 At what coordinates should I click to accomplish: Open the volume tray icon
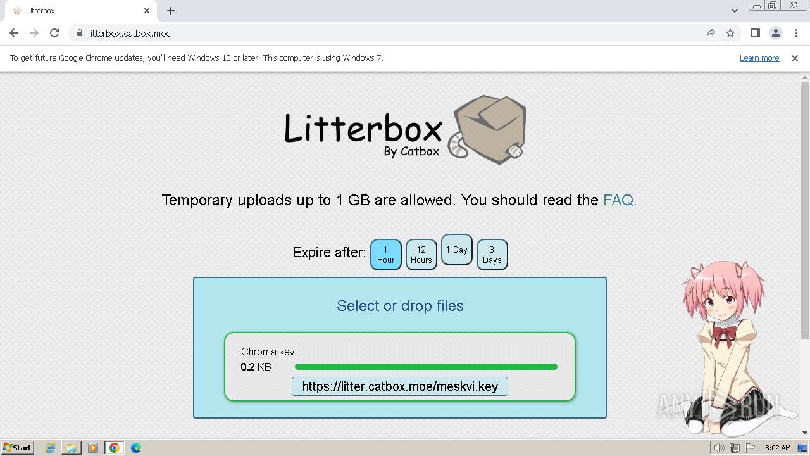pyautogui.click(x=720, y=448)
